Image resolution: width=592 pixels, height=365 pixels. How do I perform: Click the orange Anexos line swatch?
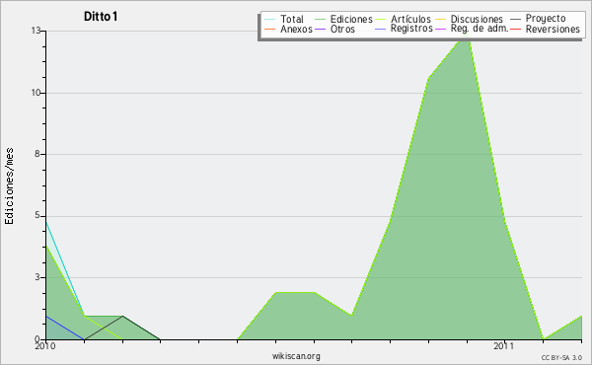[270, 29]
